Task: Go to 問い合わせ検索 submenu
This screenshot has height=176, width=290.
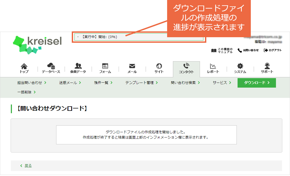Action: [x=183, y=83]
